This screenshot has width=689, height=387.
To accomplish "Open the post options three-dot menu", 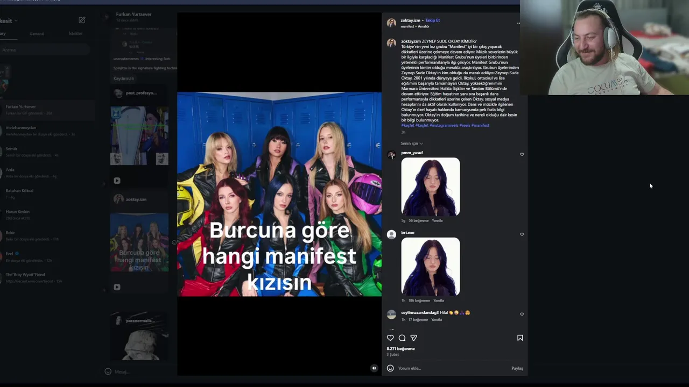I will [x=519, y=23].
